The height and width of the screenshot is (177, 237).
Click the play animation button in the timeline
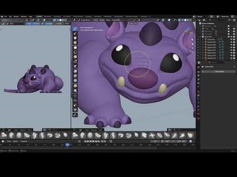(x=93, y=141)
